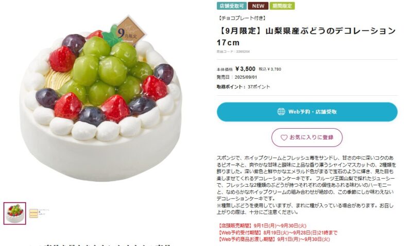The height and width of the screenshot is (246, 412).
Task: Select the 店舗受取可 teal badge
Action: (x=231, y=6)
